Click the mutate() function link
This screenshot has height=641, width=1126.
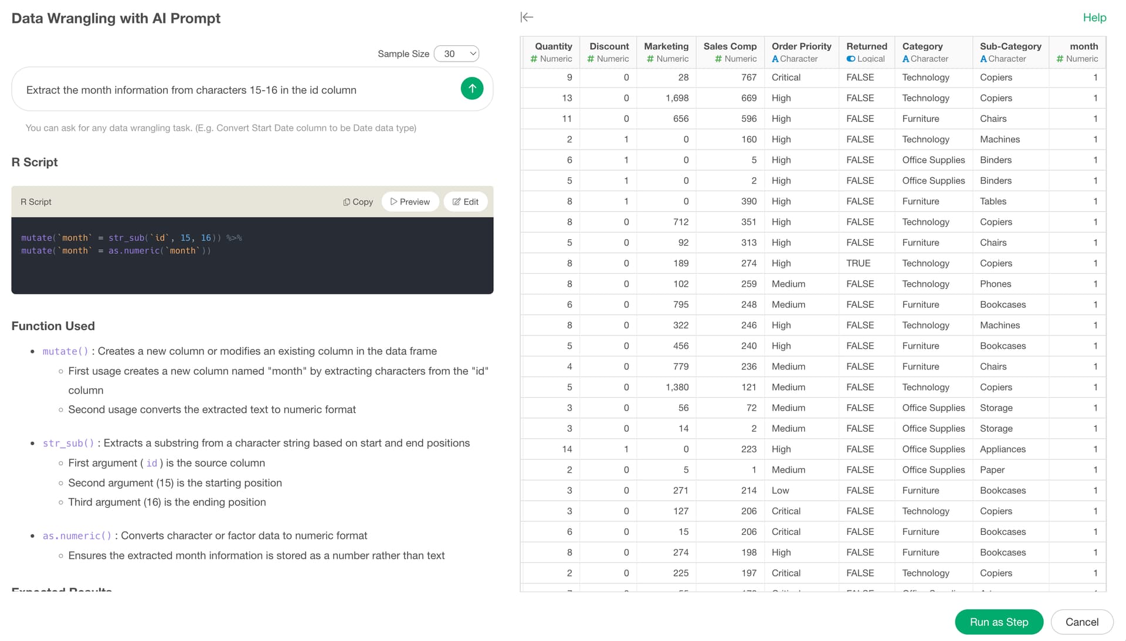coord(65,351)
